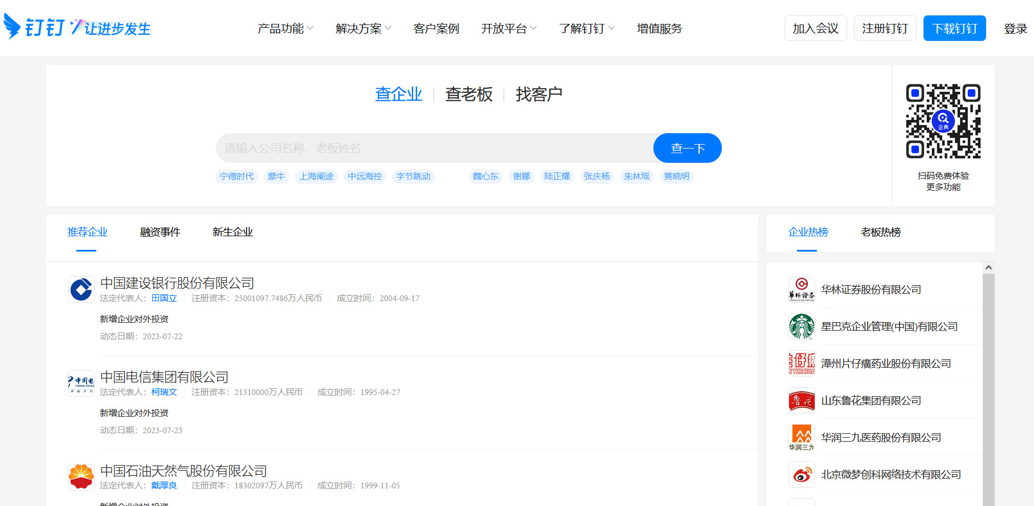Screen dimensions: 1034x506
Task: Open 中国建设银行股份有限公司 company title
Action: 177,283
